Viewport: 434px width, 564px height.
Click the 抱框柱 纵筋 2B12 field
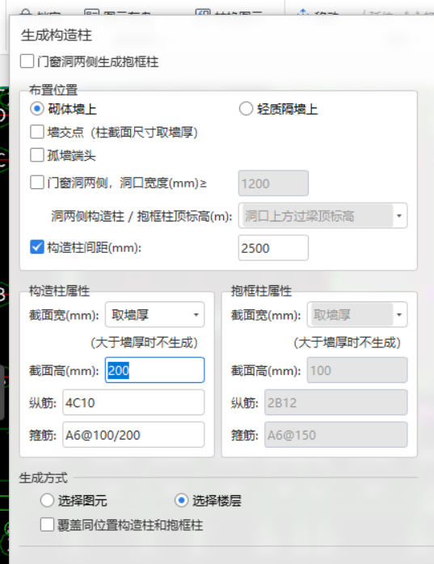coord(335,402)
